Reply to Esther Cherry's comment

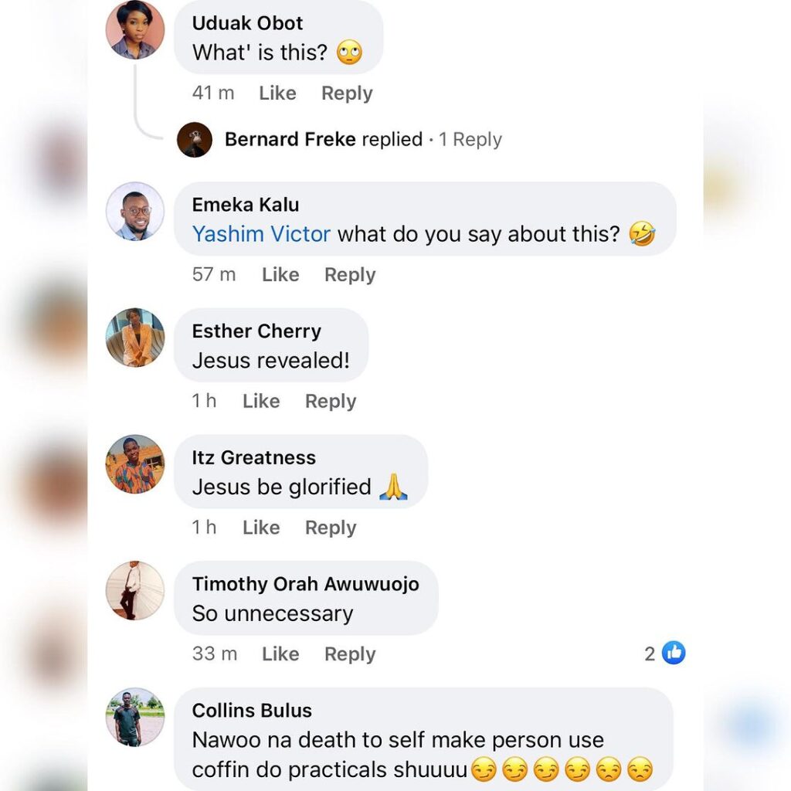pyautogui.click(x=331, y=402)
